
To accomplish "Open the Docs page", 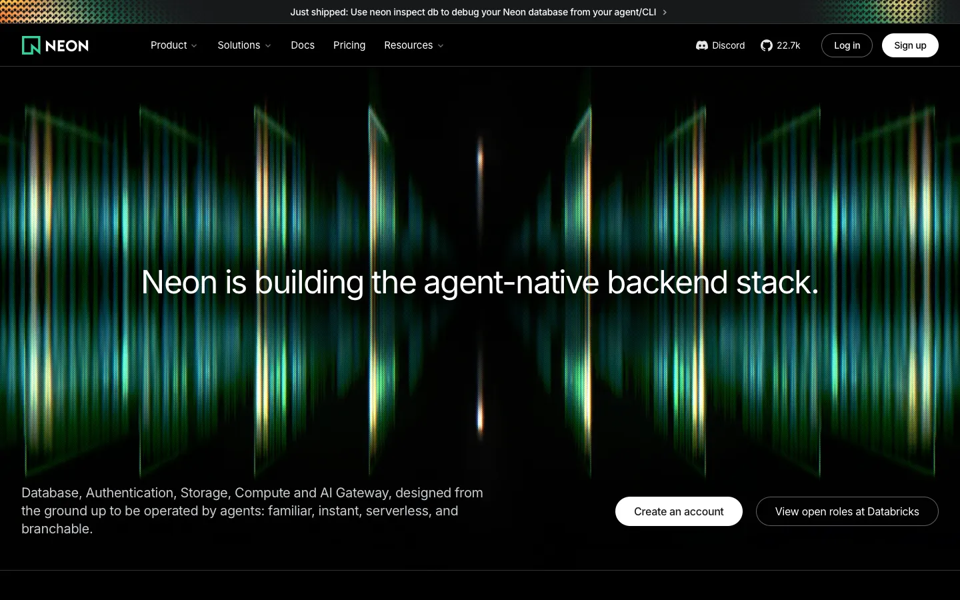I will point(303,45).
